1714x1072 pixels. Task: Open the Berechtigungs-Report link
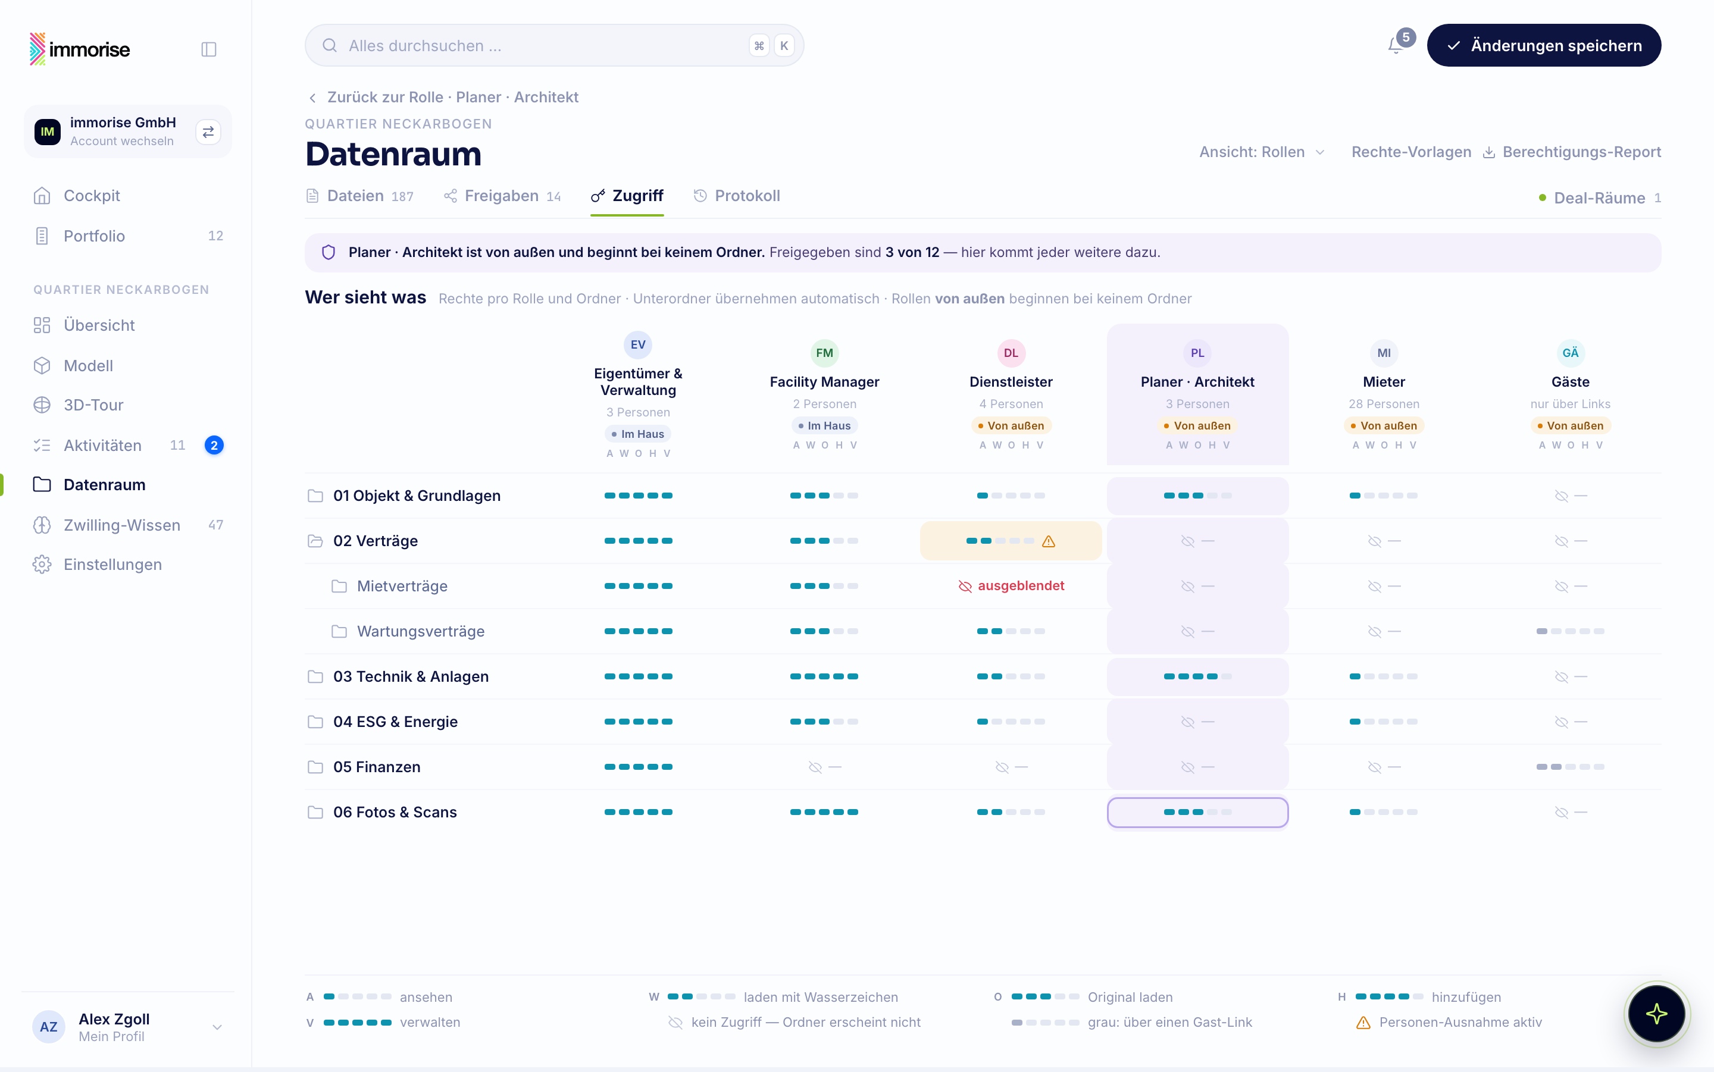pyautogui.click(x=1572, y=152)
